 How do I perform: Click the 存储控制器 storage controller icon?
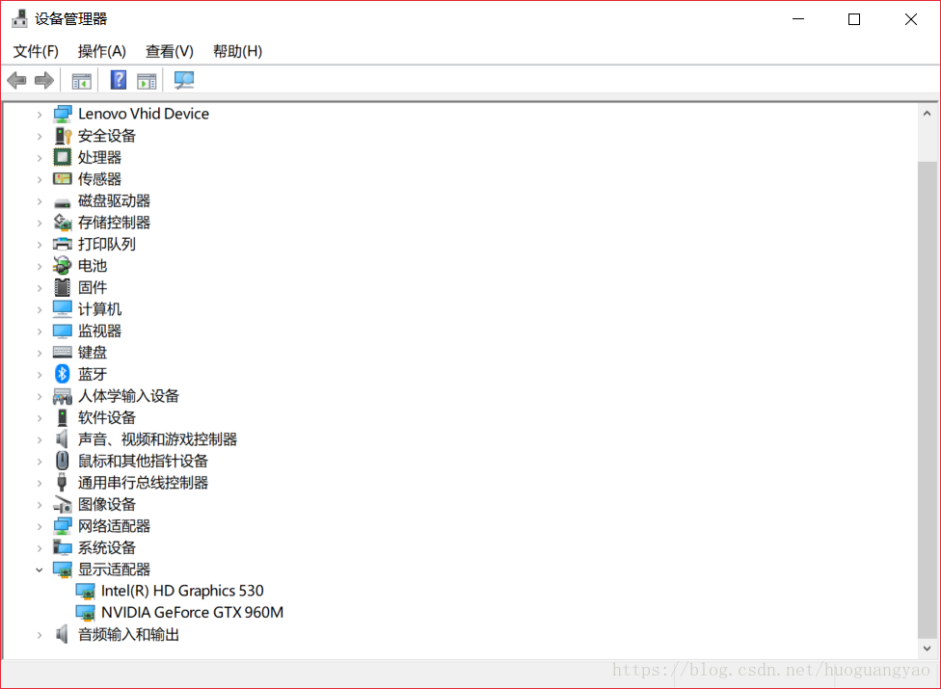coord(63,223)
